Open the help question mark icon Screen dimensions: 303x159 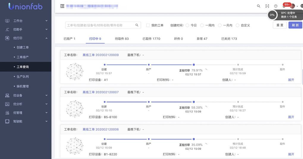pyautogui.click(x=276, y=6)
